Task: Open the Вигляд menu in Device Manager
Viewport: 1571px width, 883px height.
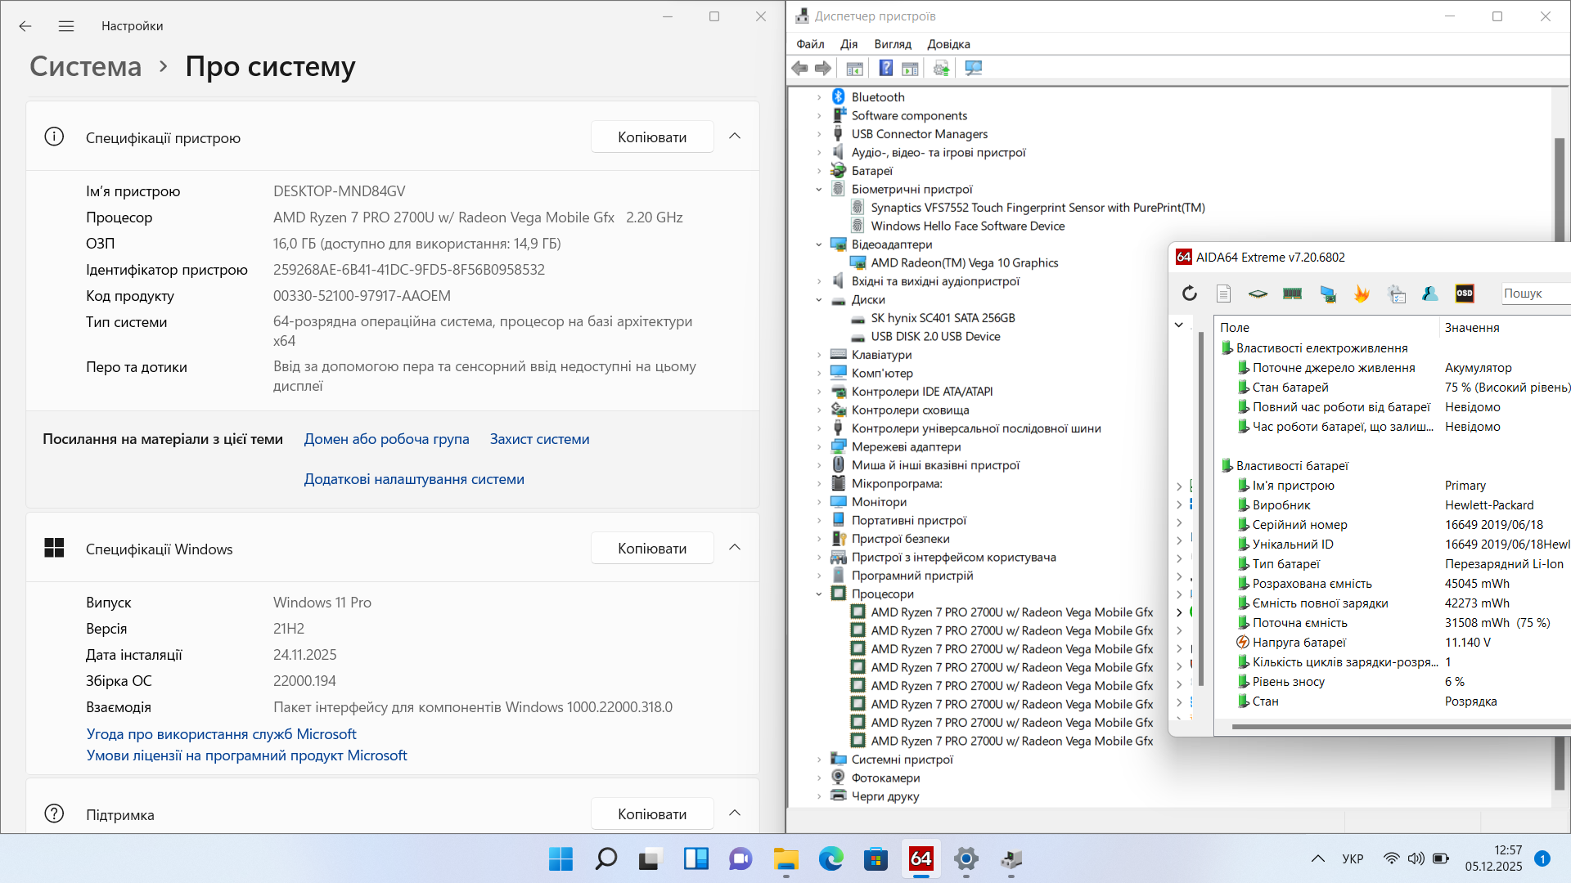Action: coord(892,44)
